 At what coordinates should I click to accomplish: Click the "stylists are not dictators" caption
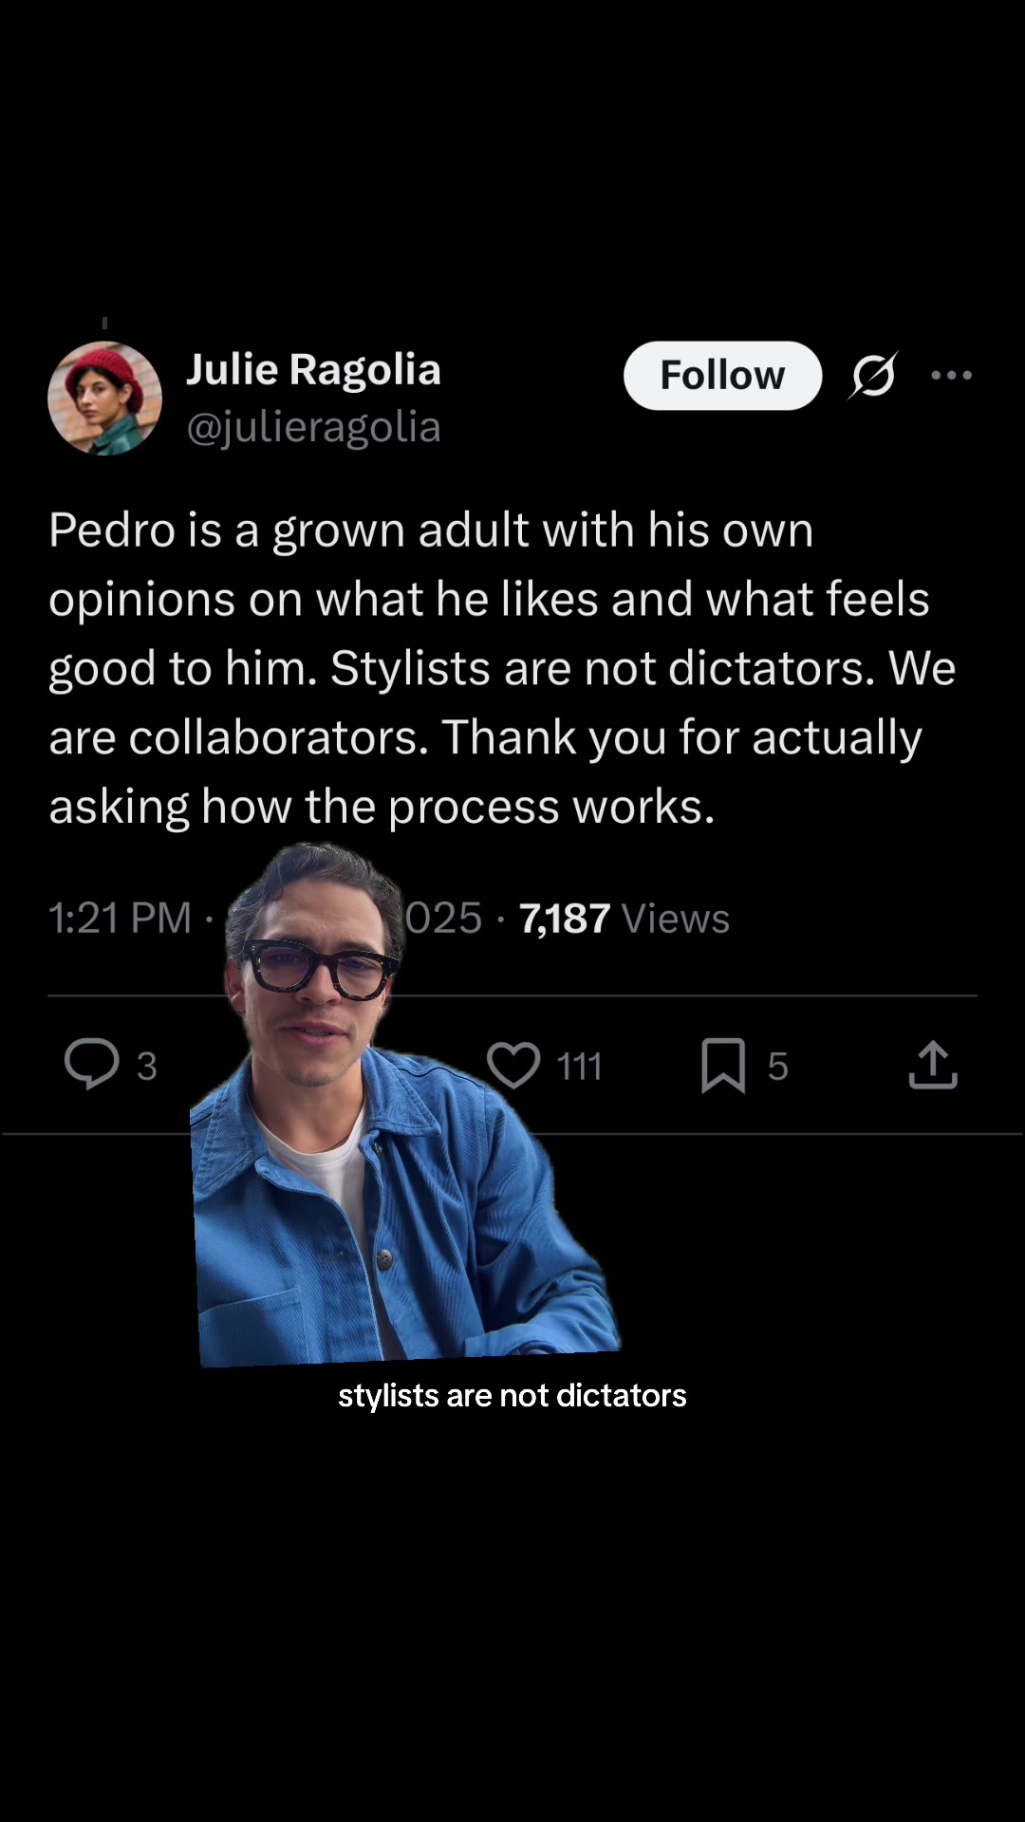pyautogui.click(x=512, y=1396)
